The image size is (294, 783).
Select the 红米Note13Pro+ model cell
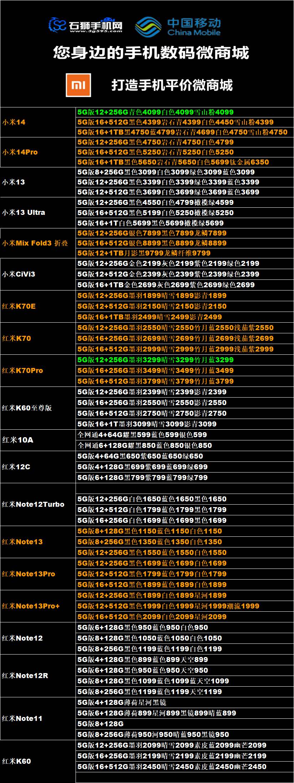pyautogui.click(x=38, y=606)
